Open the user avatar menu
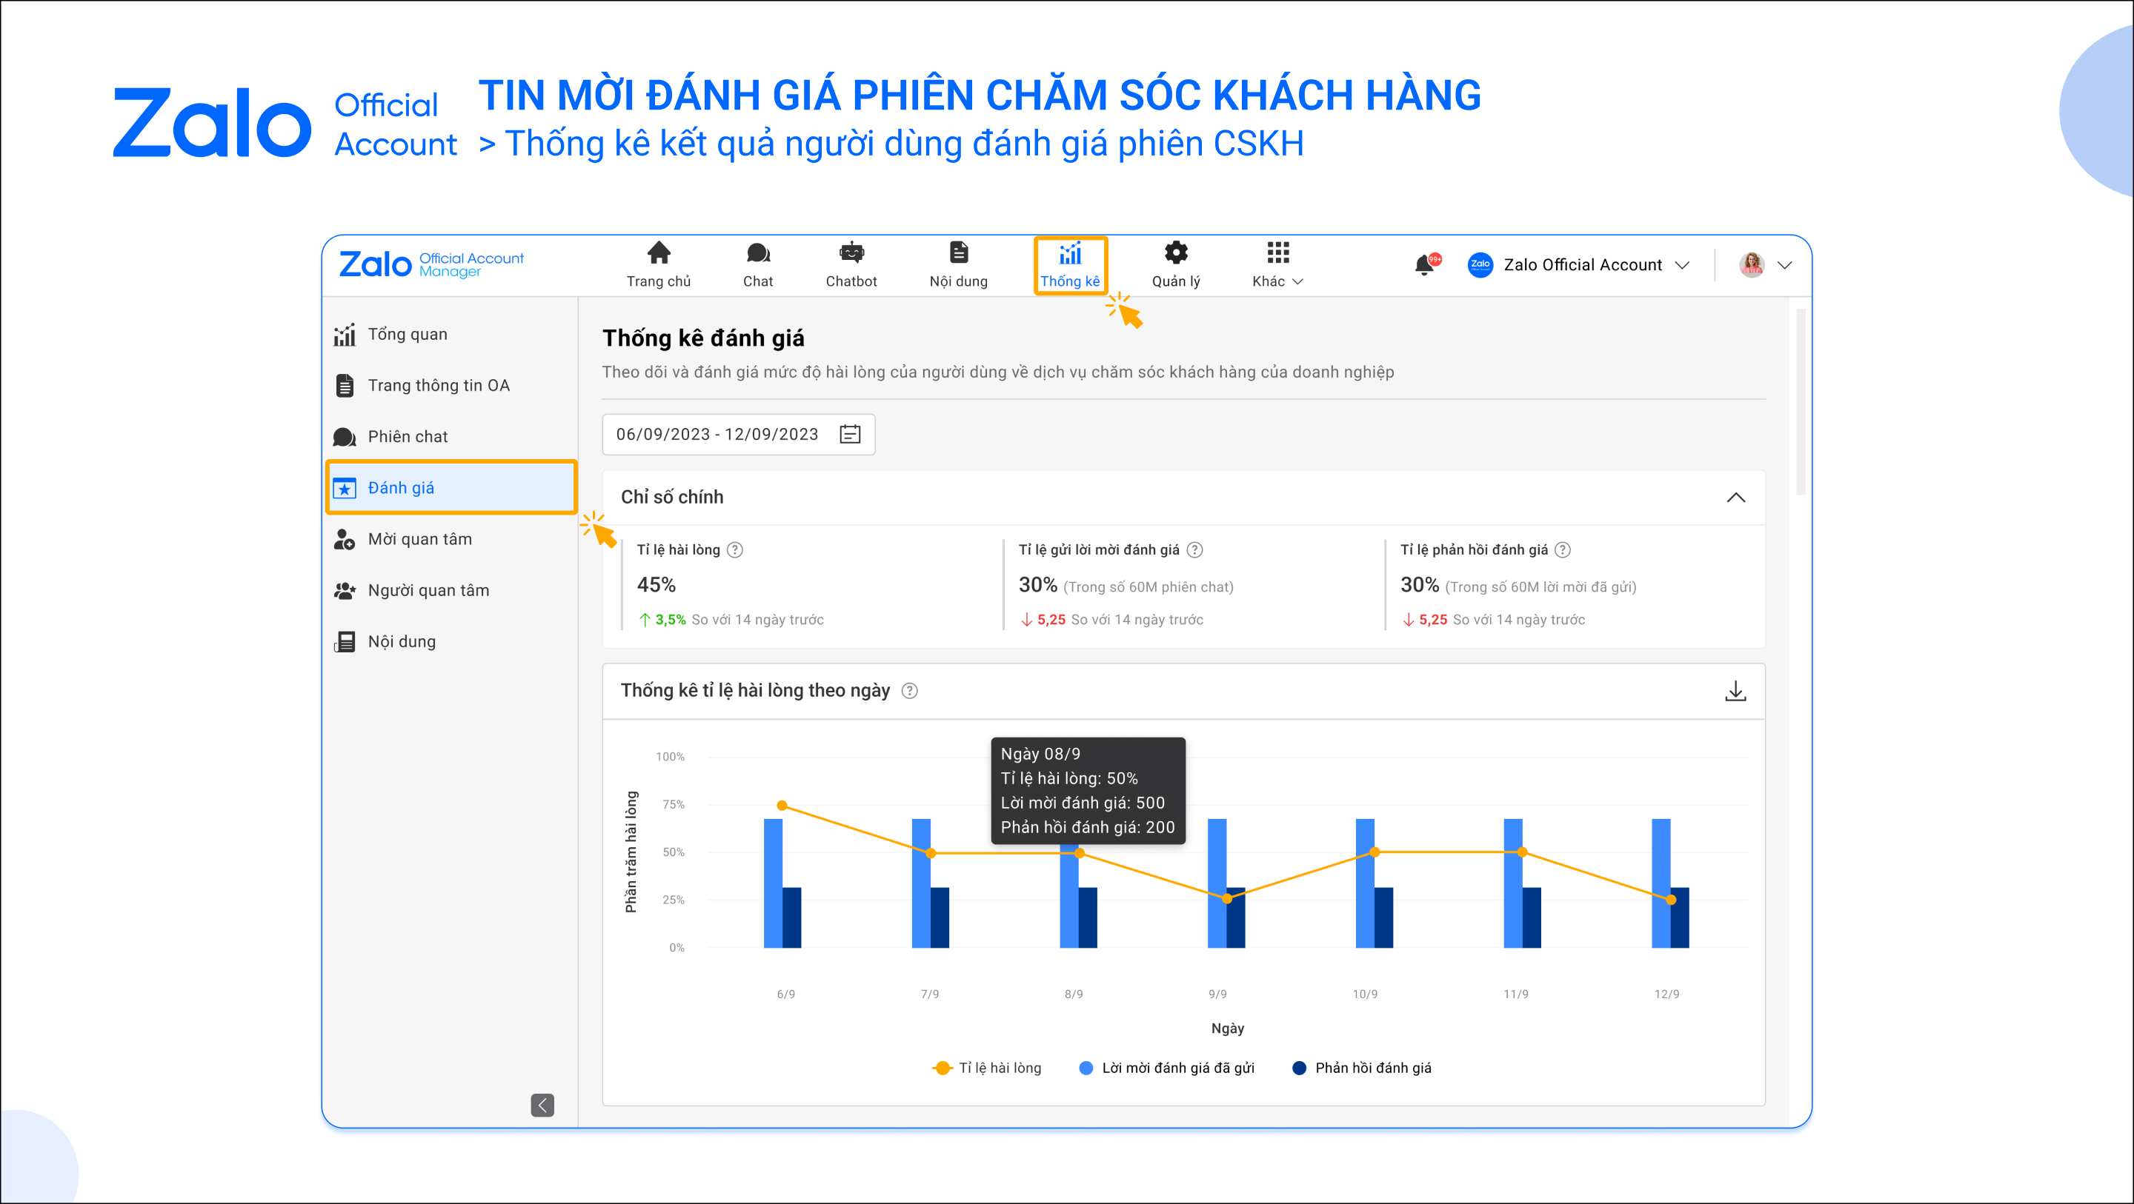 (1765, 265)
